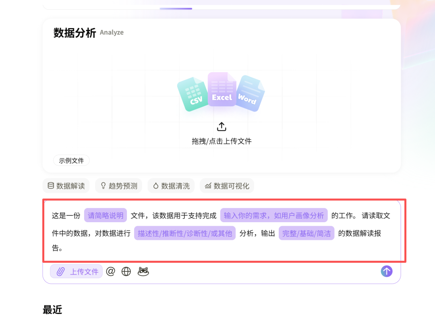Open the 完整/基础/简洁 report style selector

click(x=307, y=233)
